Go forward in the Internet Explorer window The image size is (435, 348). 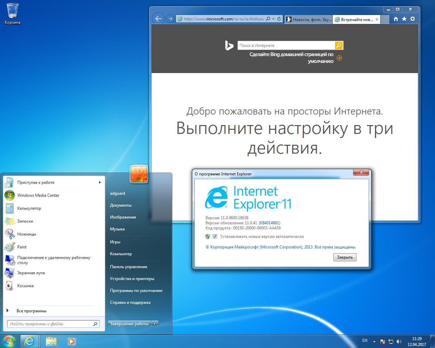pos(170,19)
